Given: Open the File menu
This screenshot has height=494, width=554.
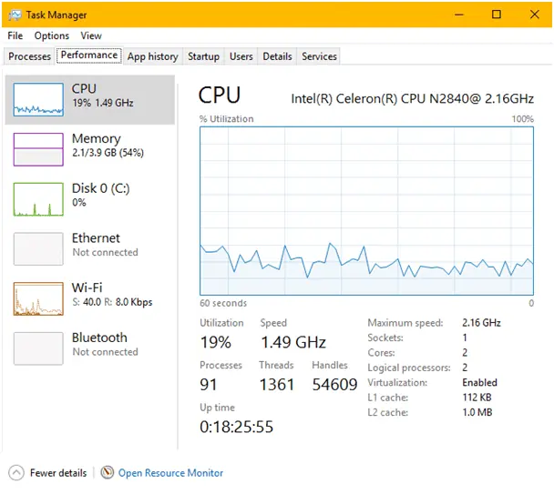Looking at the screenshot, I should point(15,35).
